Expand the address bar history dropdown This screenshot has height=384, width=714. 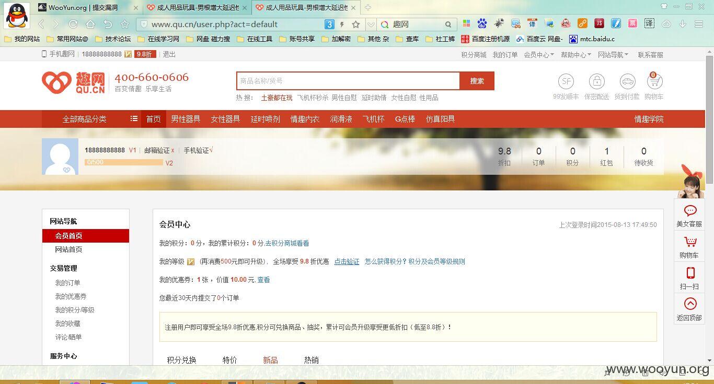tap(371, 25)
